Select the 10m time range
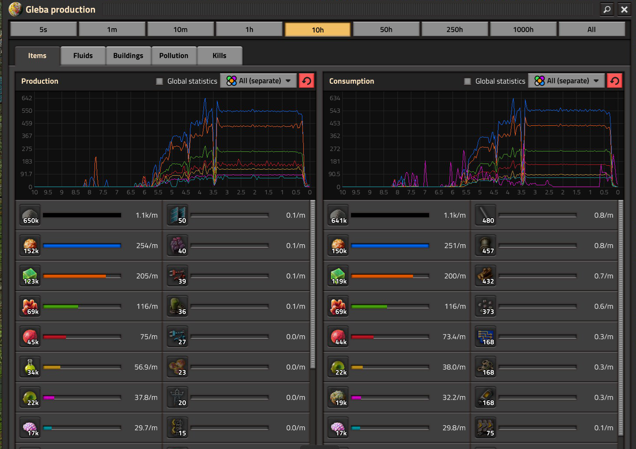 pos(180,29)
